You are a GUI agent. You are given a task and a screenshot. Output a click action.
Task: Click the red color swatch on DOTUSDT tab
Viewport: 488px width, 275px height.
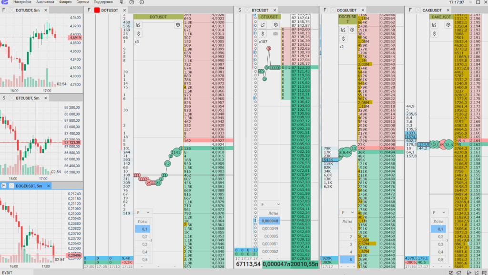97,10
